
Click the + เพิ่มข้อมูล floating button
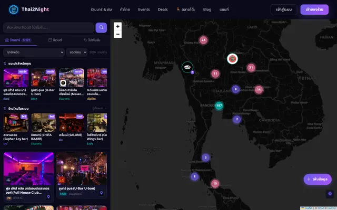coord(318,179)
